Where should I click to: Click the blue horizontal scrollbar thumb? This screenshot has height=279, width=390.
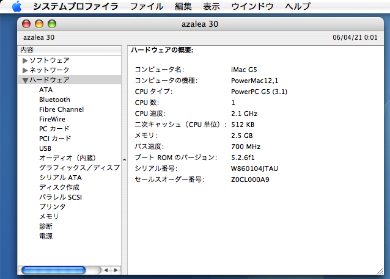(53, 270)
